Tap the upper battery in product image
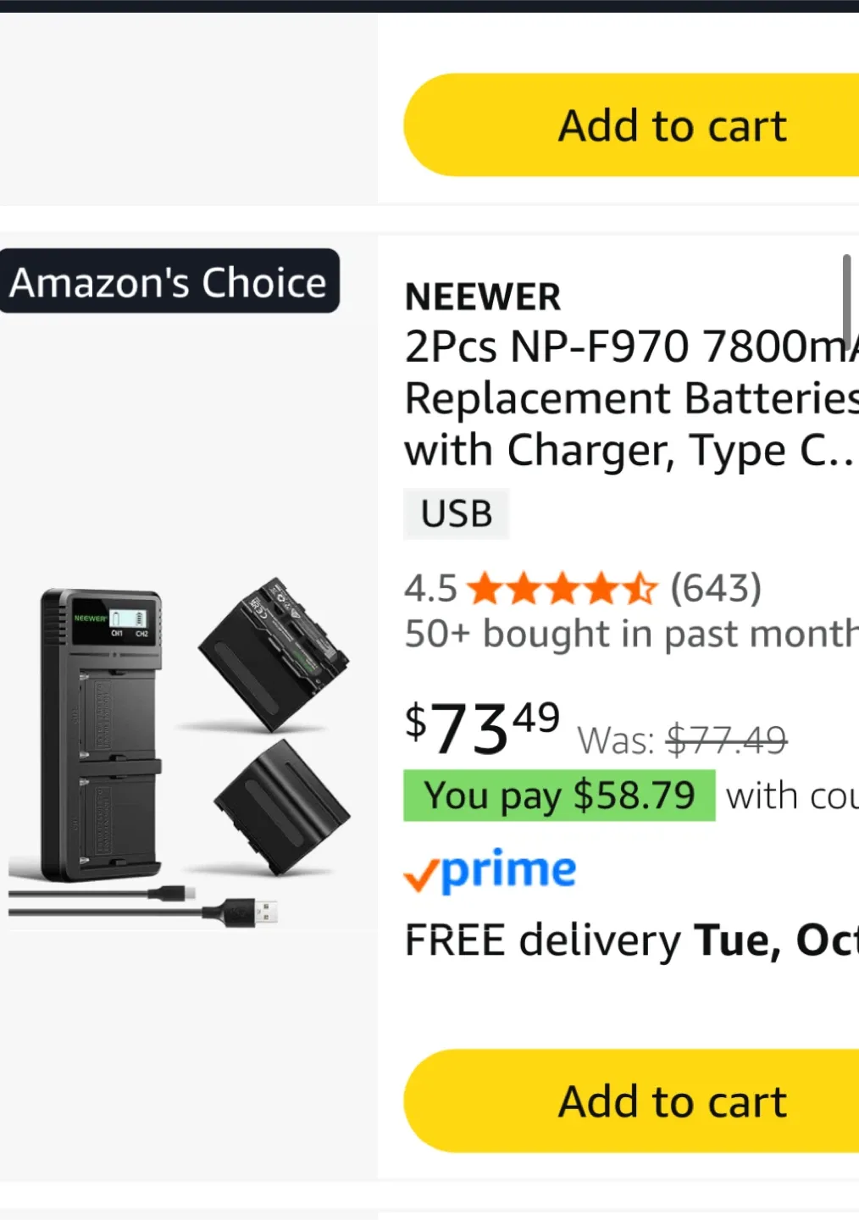Screen dimensions: 859x1220 point(273,654)
